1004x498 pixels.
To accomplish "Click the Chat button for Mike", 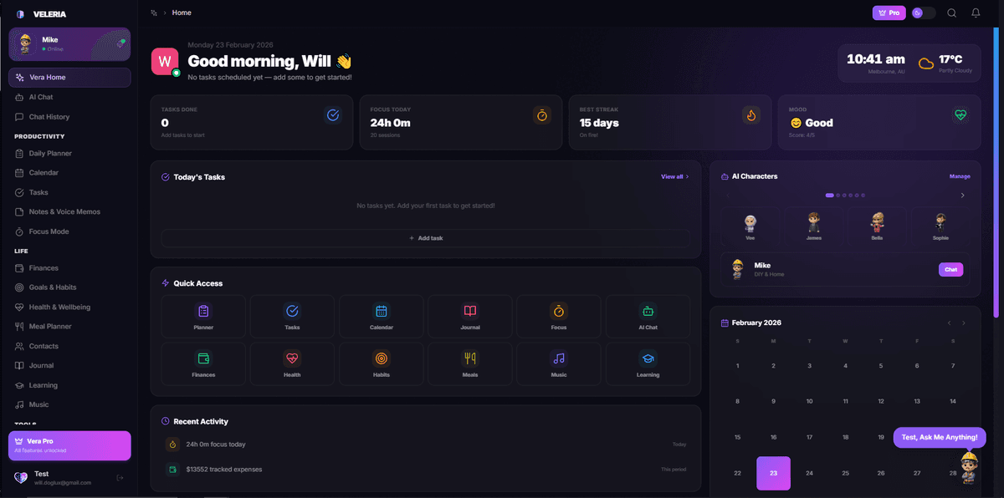I will click(950, 270).
